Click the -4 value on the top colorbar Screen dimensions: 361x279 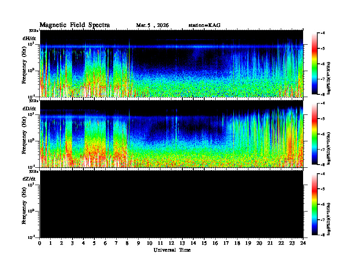[x=323, y=33]
